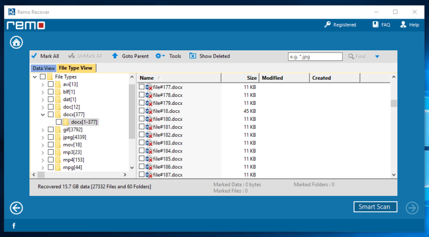This screenshot has width=429, height=237.
Task: Check the box for file#178.docx
Action: (x=142, y=95)
